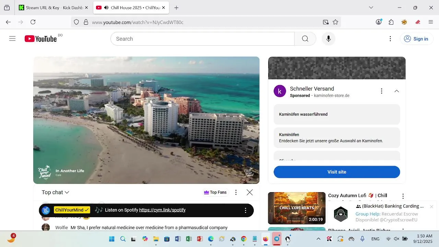Image resolution: width=439 pixels, height=247 pixels.
Task: Close the Chill House YouTube tab
Action: (x=164, y=8)
